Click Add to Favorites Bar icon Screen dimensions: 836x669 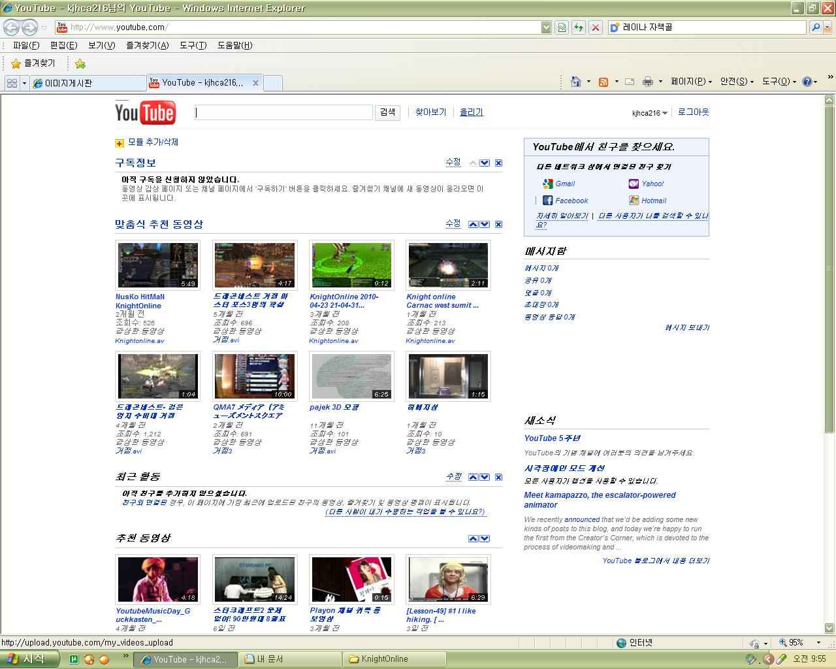(80, 63)
